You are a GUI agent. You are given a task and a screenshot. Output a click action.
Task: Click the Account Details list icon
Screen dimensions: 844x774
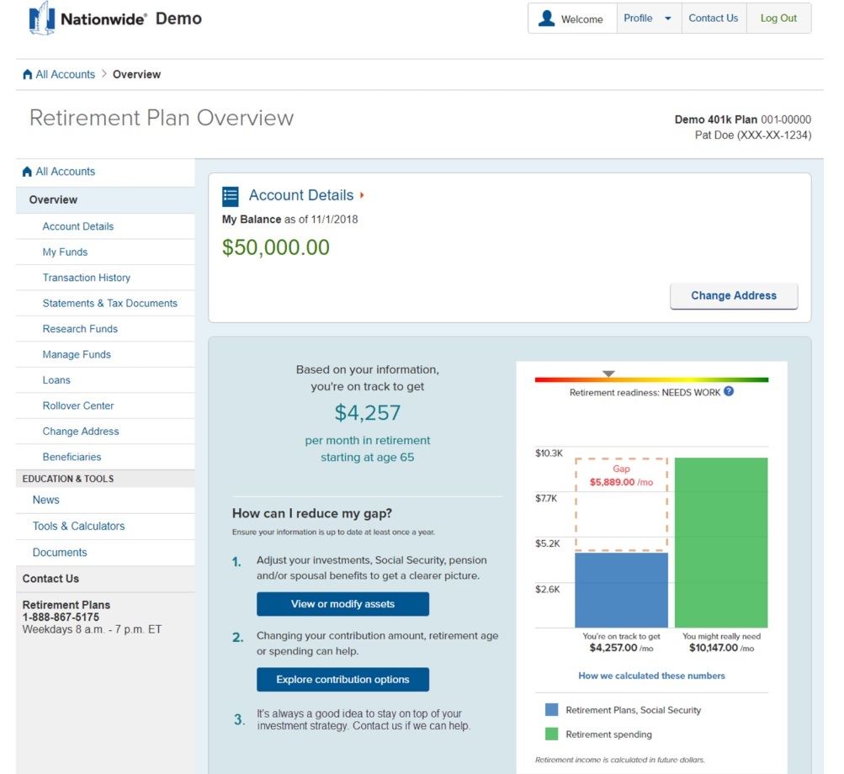click(231, 197)
